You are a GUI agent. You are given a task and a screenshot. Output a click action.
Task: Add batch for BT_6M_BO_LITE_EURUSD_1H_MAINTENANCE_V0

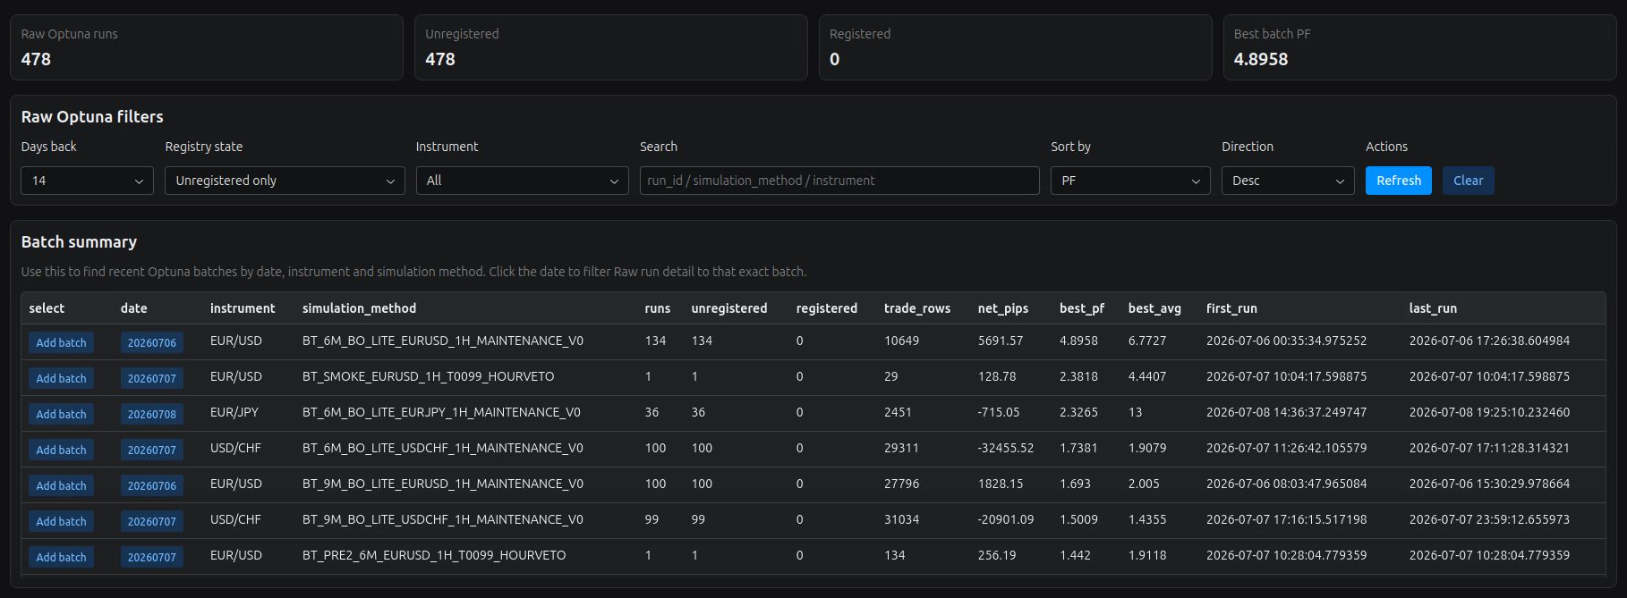point(61,342)
